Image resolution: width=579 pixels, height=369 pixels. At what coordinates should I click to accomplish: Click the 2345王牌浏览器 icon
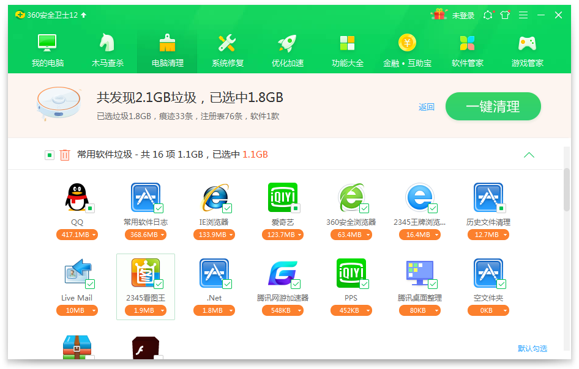(419, 197)
